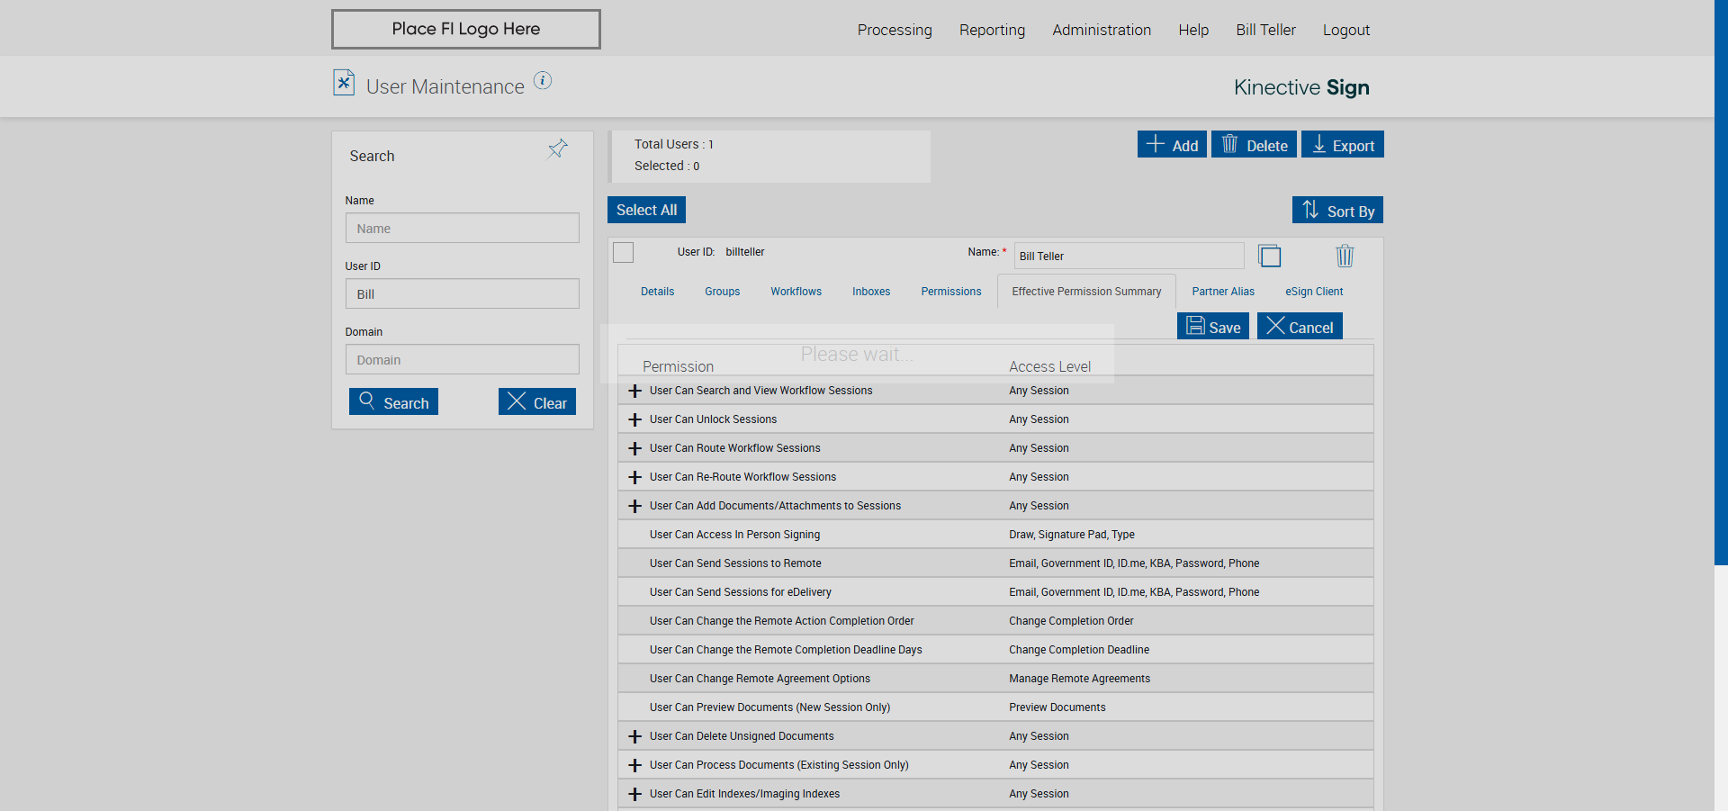Screen dimensions: 1728x811
Task: Click the Domain search input field
Action: pos(462,360)
